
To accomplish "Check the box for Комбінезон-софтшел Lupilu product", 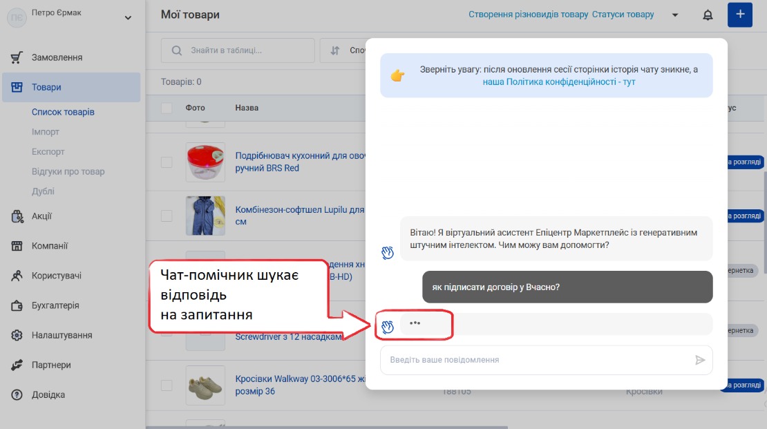I will [x=167, y=216].
